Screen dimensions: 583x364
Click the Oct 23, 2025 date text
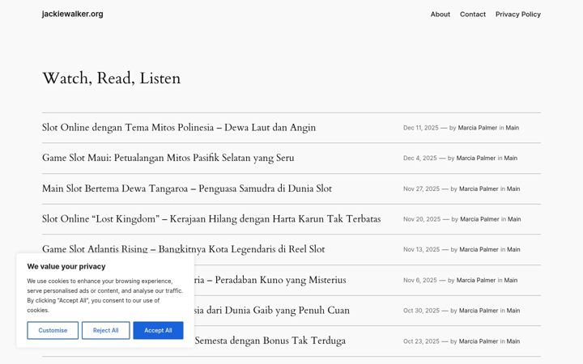pyautogui.click(x=422, y=341)
